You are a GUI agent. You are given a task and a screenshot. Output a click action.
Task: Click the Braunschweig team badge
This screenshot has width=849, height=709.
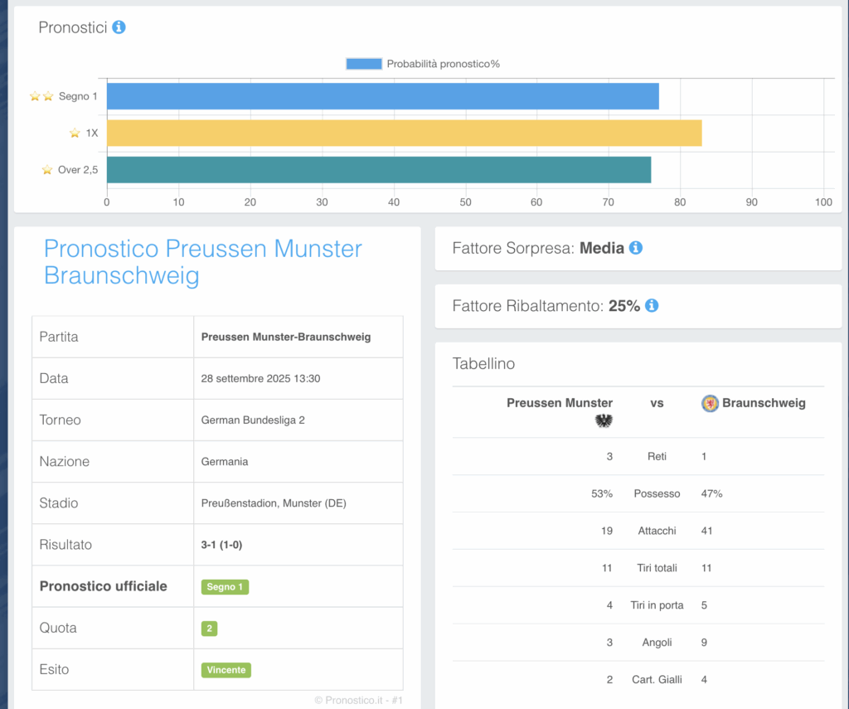click(x=710, y=404)
